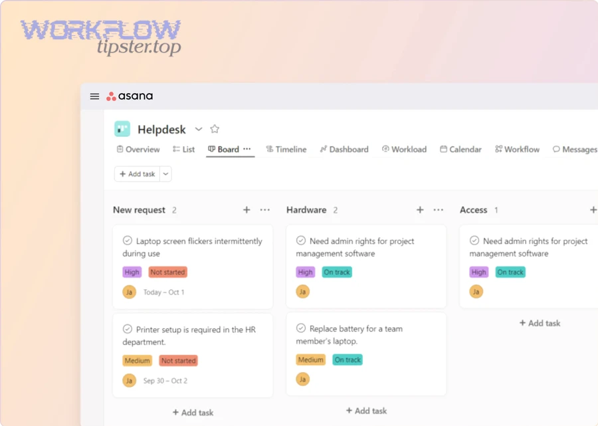Add a task with Access column plus icon
This screenshot has width=598, height=426.
tap(593, 210)
